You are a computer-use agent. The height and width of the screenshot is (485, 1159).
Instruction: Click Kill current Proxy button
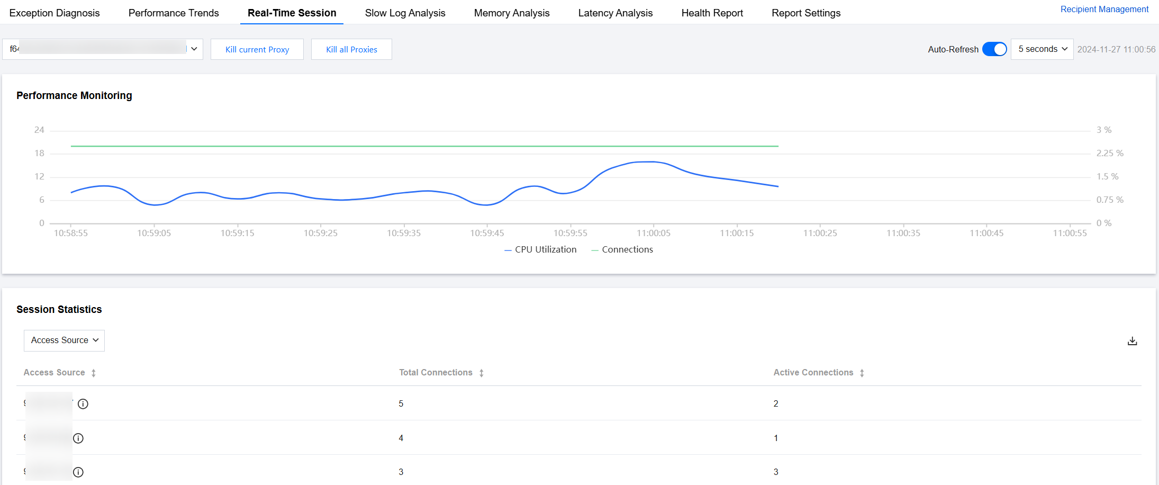(x=257, y=49)
